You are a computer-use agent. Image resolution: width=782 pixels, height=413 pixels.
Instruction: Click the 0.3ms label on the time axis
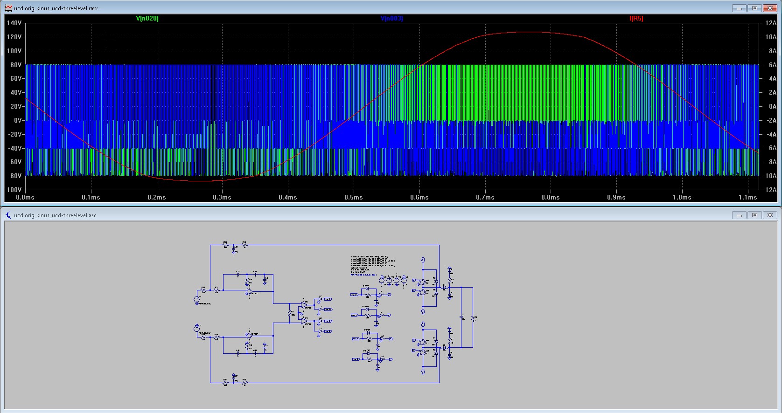[x=222, y=197]
